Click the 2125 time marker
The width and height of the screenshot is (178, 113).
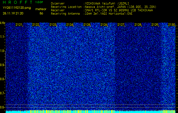coord(87,25)
